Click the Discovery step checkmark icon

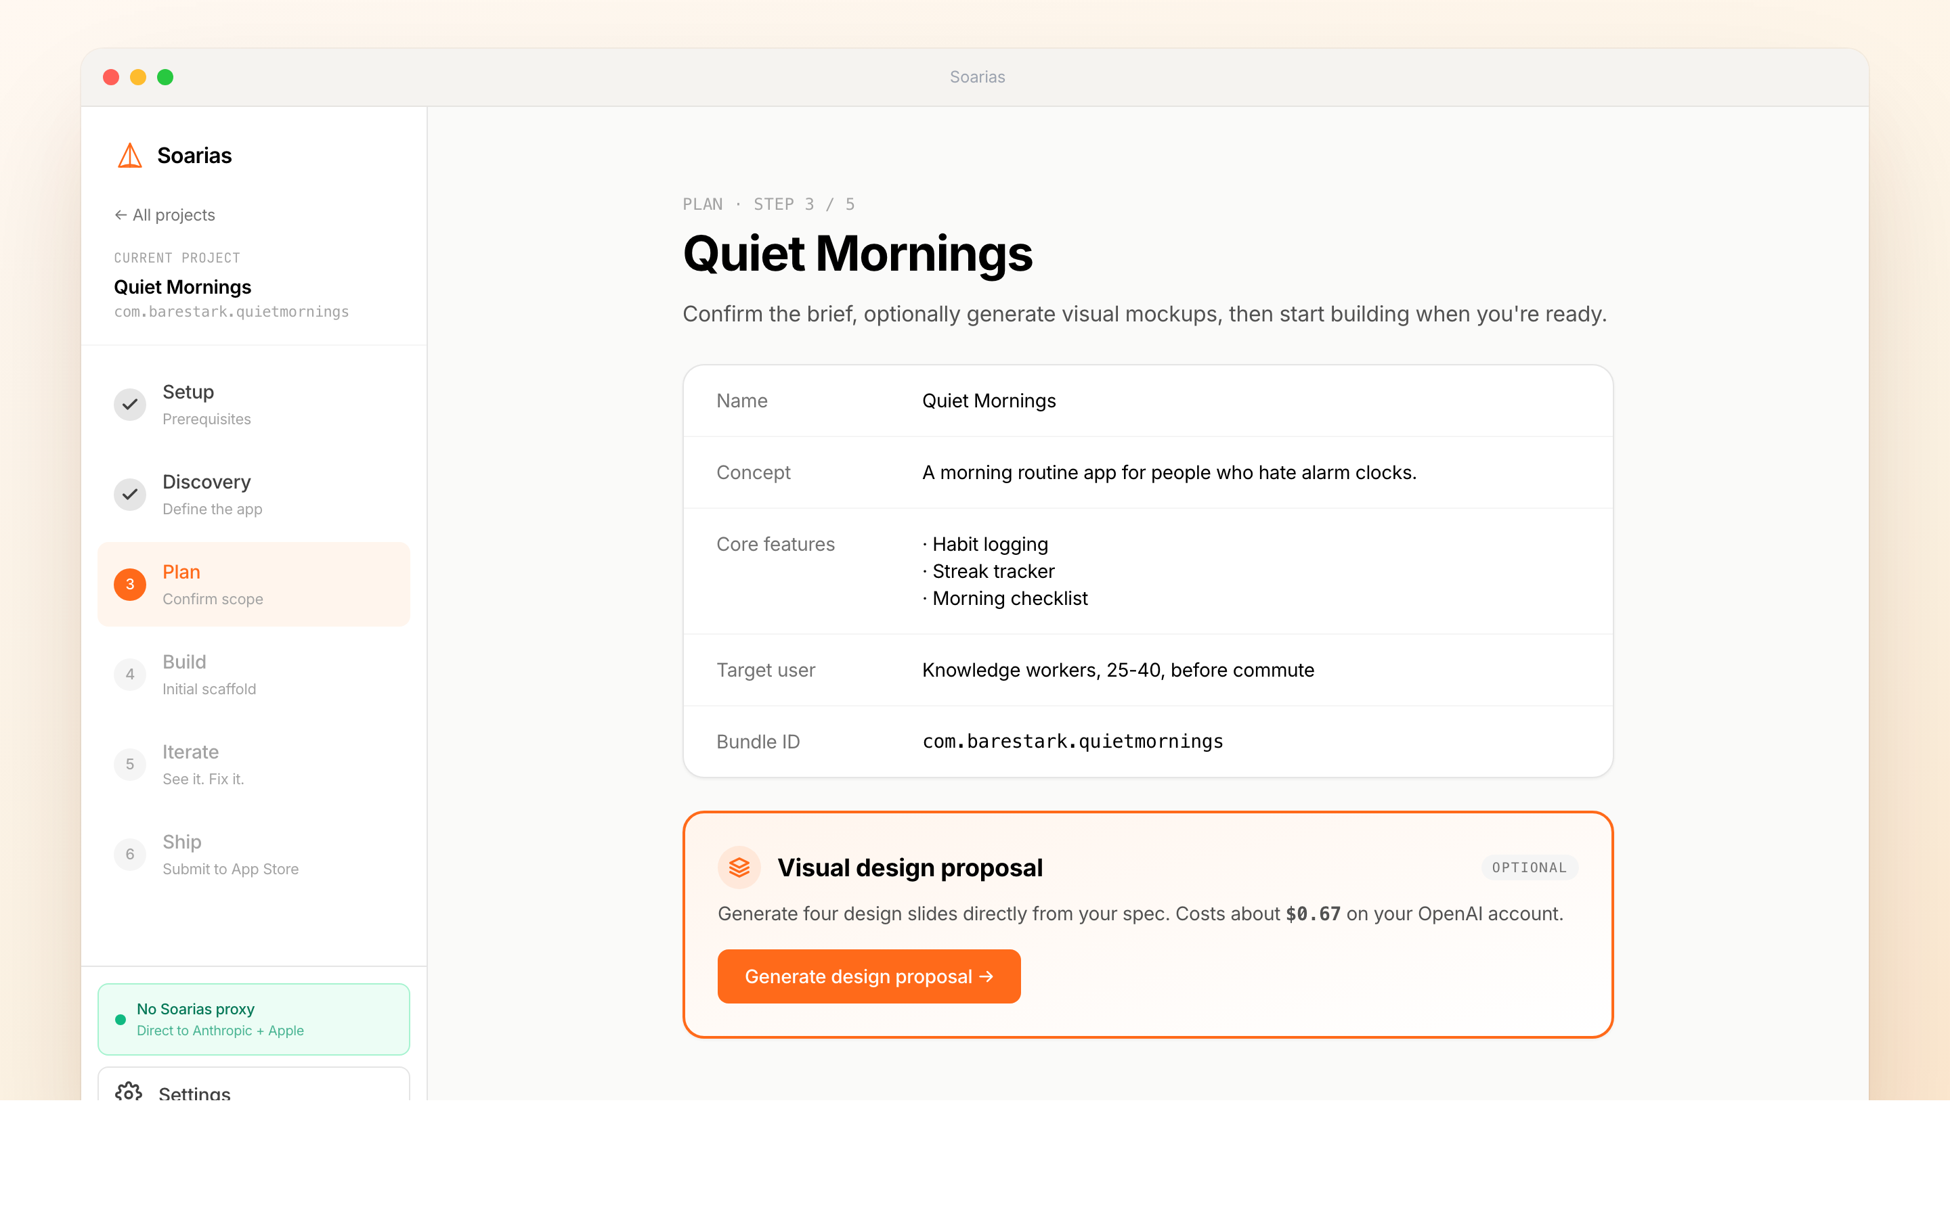pyautogui.click(x=130, y=495)
